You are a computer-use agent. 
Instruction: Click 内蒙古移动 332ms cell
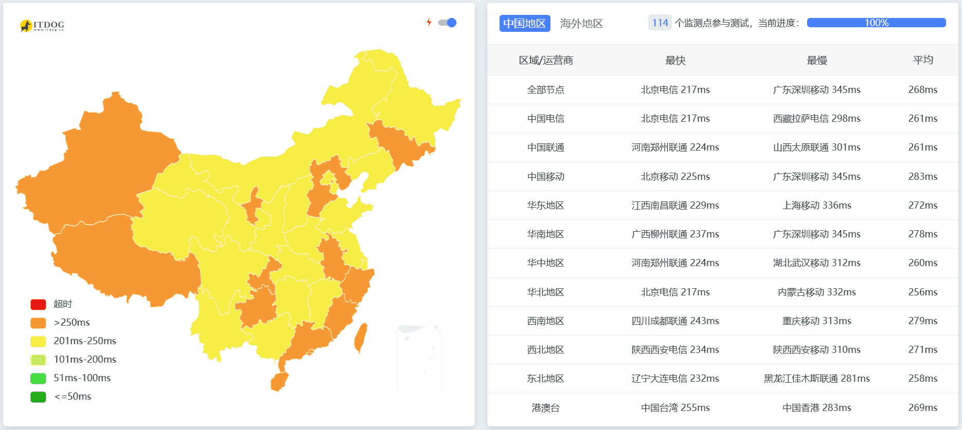tap(816, 292)
